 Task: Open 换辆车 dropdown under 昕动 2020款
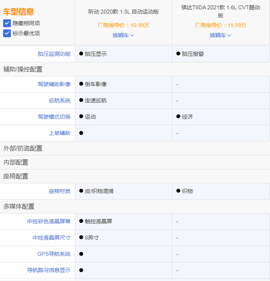click(x=123, y=35)
